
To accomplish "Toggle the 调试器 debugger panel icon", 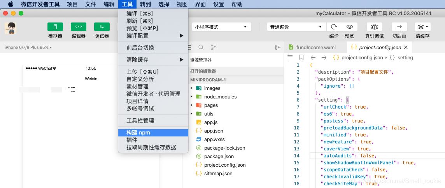I will point(102,27).
